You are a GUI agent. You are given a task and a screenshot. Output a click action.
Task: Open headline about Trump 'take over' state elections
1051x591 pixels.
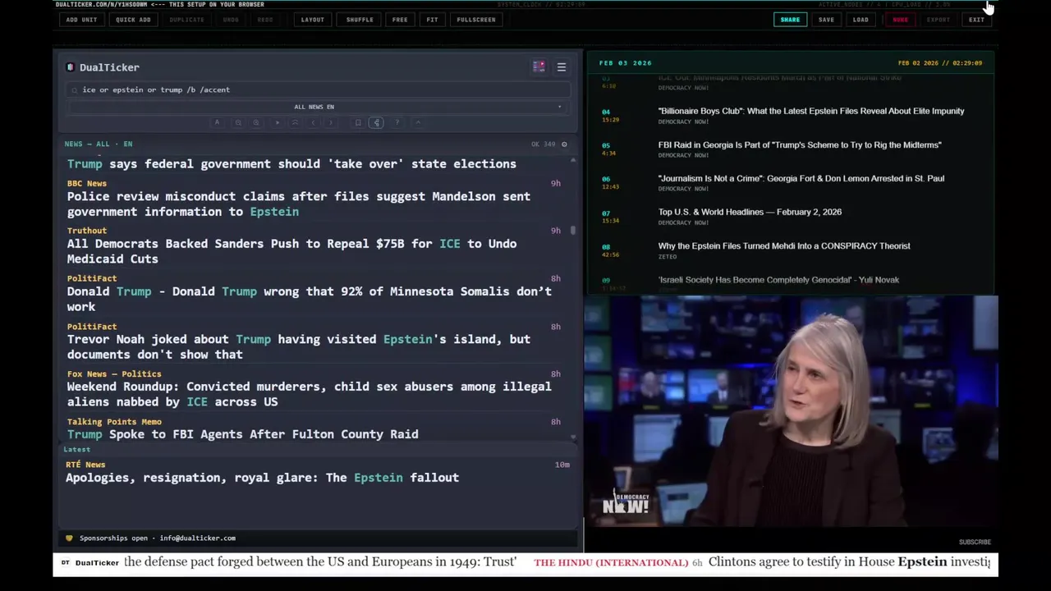click(x=291, y=163)
